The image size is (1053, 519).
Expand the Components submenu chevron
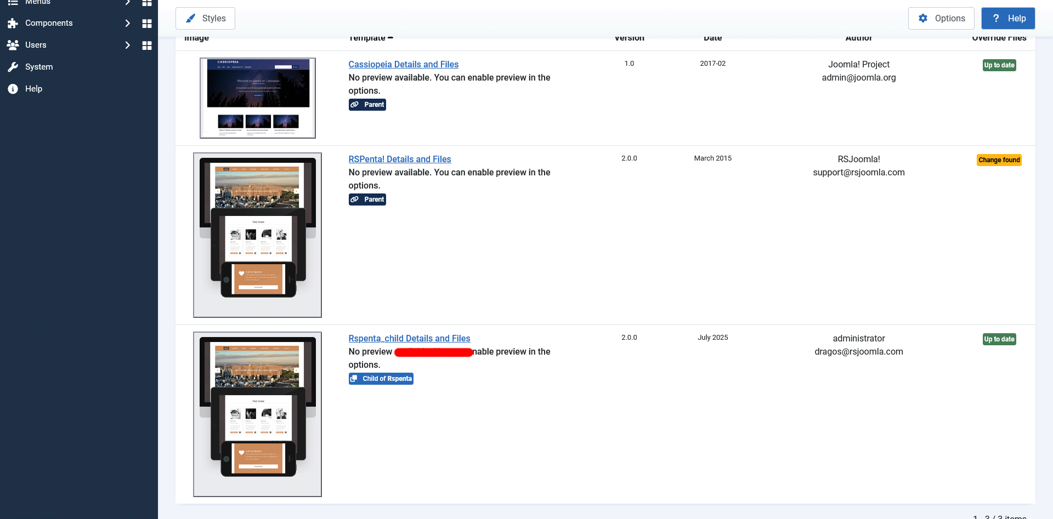(127, 24)
